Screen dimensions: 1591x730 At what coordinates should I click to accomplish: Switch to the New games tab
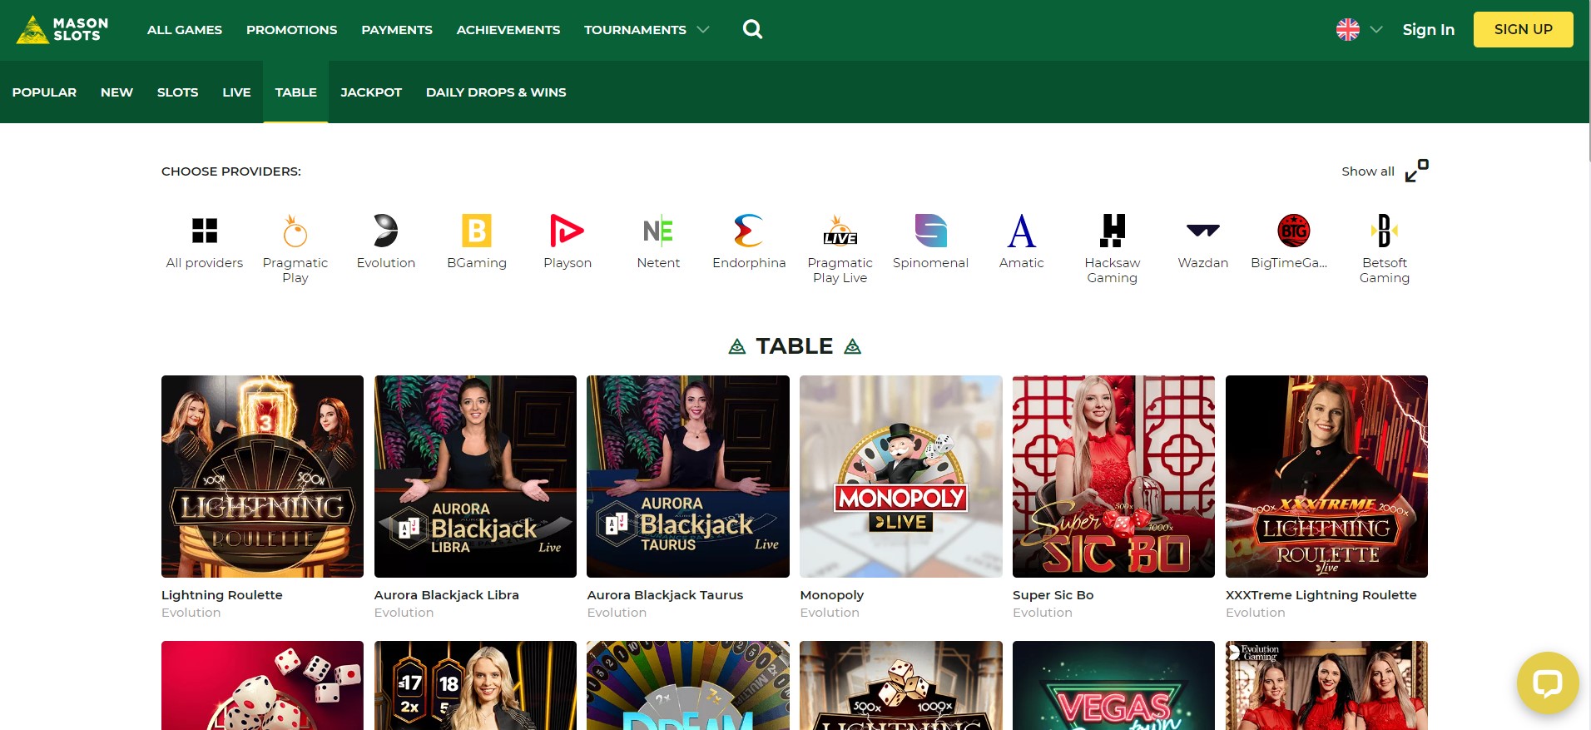pyautogui.click(x=116, y=92)
